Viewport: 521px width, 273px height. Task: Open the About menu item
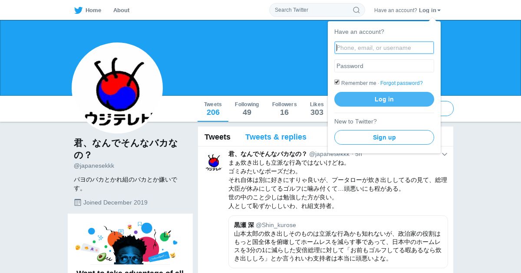click(121, 10)
